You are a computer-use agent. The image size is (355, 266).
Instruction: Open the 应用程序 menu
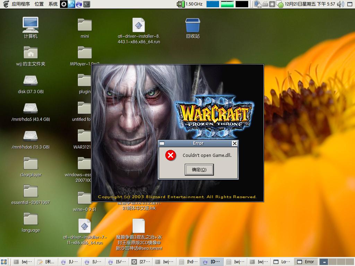point(20,4)
